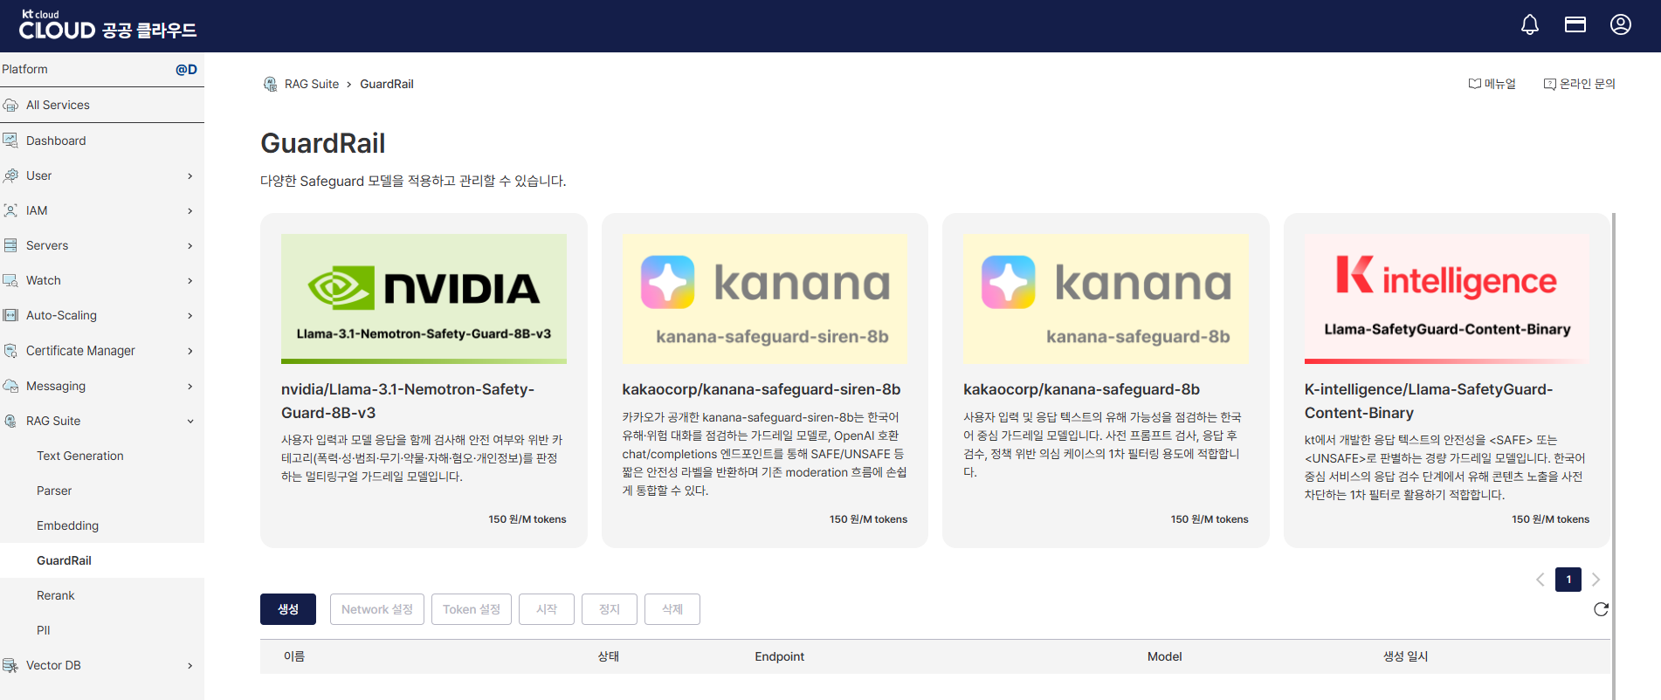Open the billing card icon
Image resolution: width=1661 pixels, height=700 pixels.
[1575, 24]
